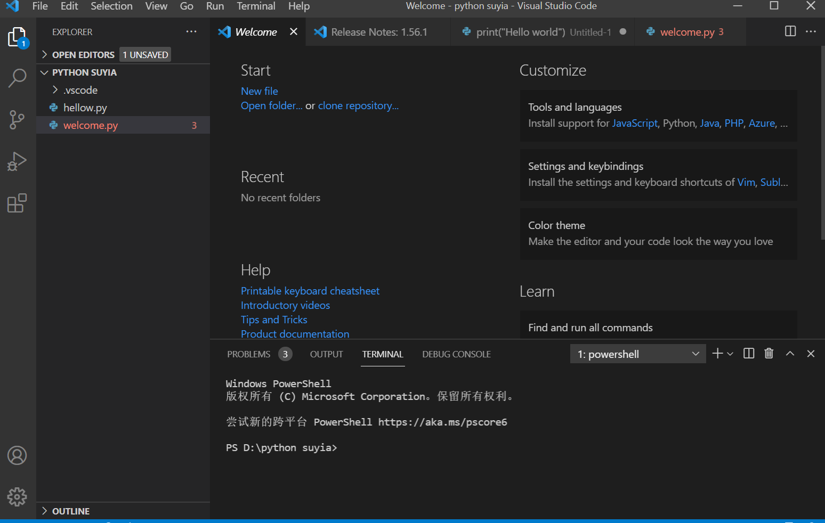825x523 pixels.
Task: Open the Run and Debug view
Action: point(18,161)
